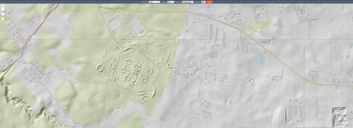
Task: Open the Left layer Lidar dropdown
Action: tap(154, 2)
